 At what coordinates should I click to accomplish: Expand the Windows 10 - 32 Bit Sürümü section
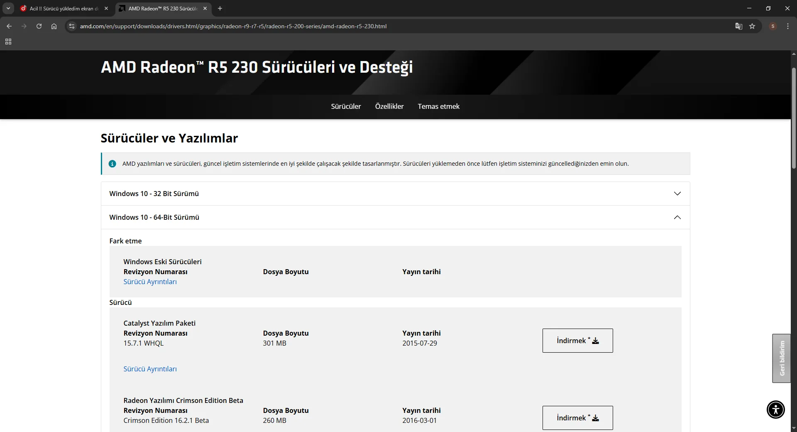click(x=395, y=194)
